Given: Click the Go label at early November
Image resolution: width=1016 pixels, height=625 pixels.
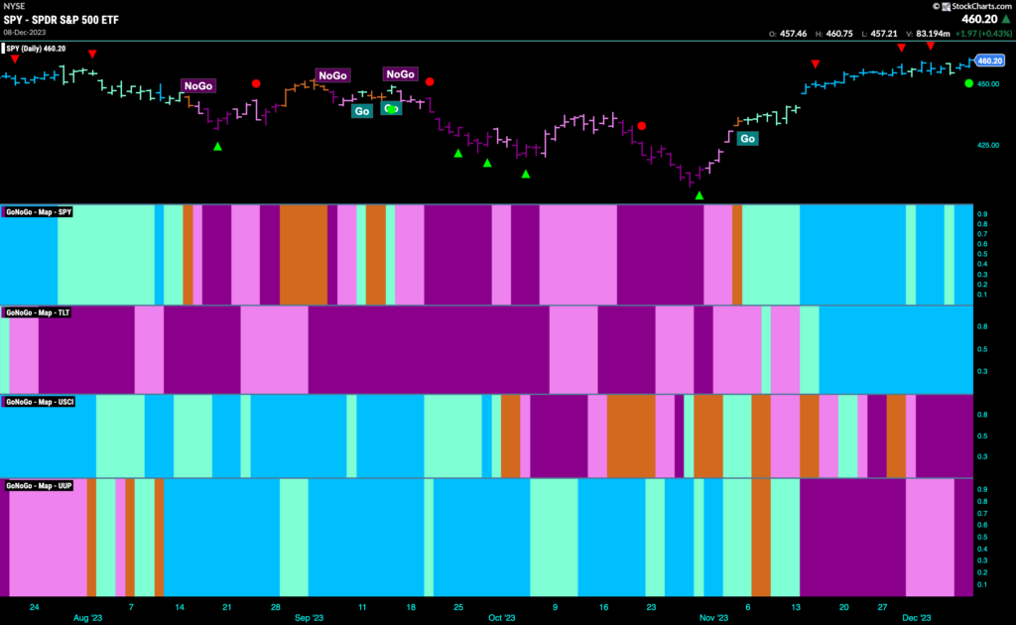Looking at the screenshot, I should click(747, 139).
